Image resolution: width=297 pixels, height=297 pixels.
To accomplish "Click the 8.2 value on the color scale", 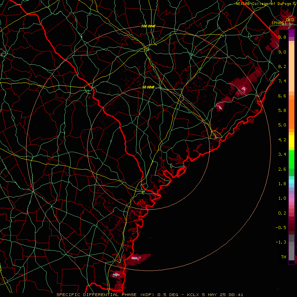I will [282, 66].
